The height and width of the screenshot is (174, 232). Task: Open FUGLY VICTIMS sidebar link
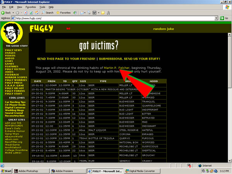pyautogui.click(x=15, y=69)
